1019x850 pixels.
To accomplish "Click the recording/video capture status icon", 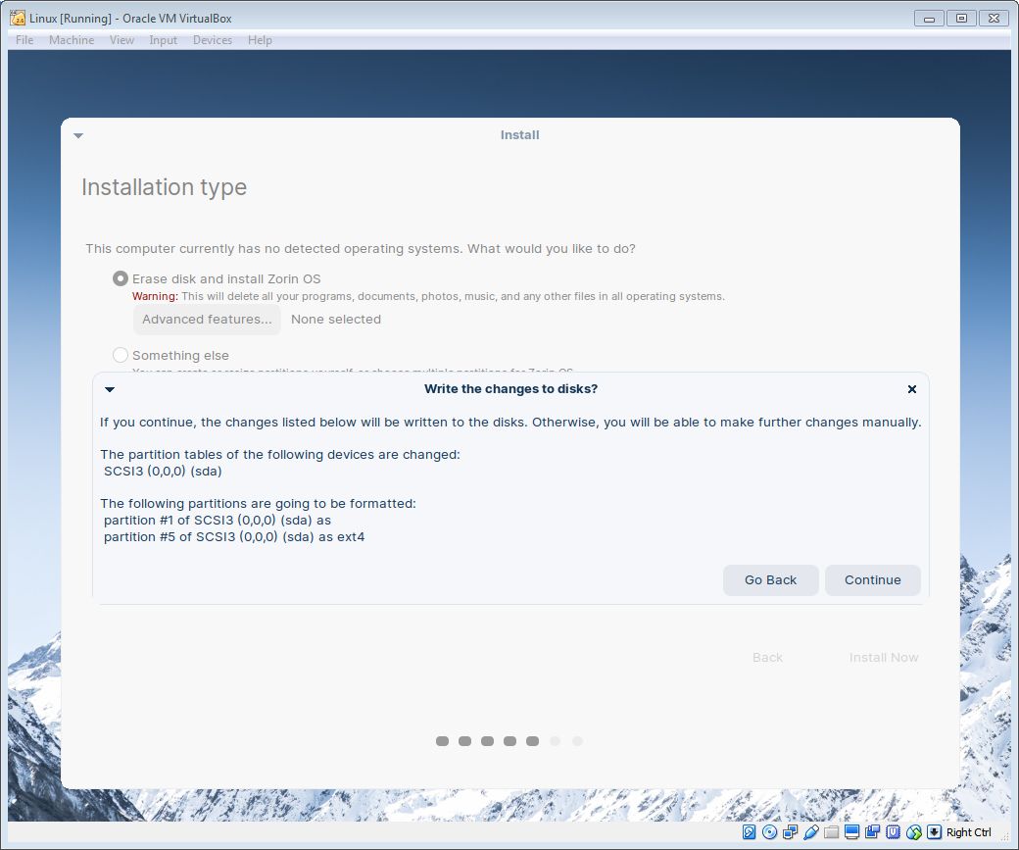I will click(872, 831).
